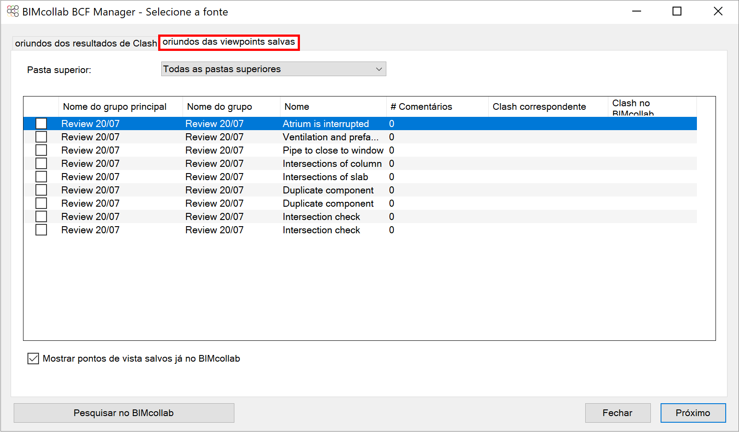The image size is (739, 432).
Task: Select oriundos das viewpoints salvas tab
Action: (229, 42)
